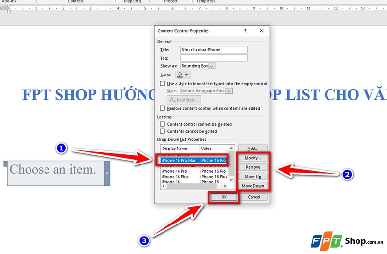Screen dimensions: 387x254
Task: Click the list scroll down arrow
Action: [x=231, y=180]
